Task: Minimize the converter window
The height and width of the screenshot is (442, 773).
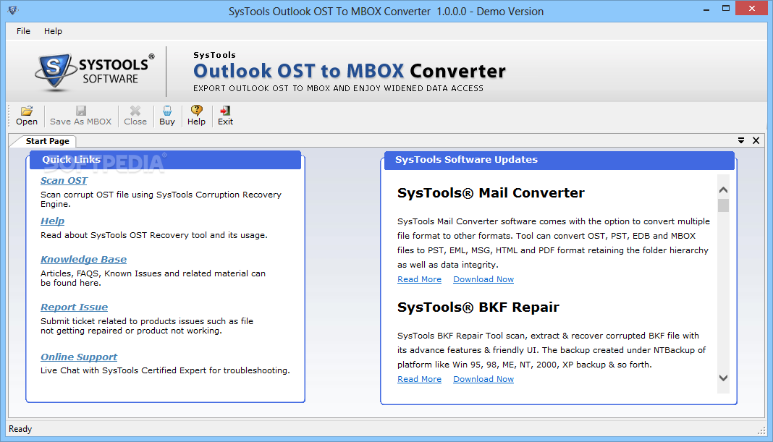Action: (x=706, y=9)
